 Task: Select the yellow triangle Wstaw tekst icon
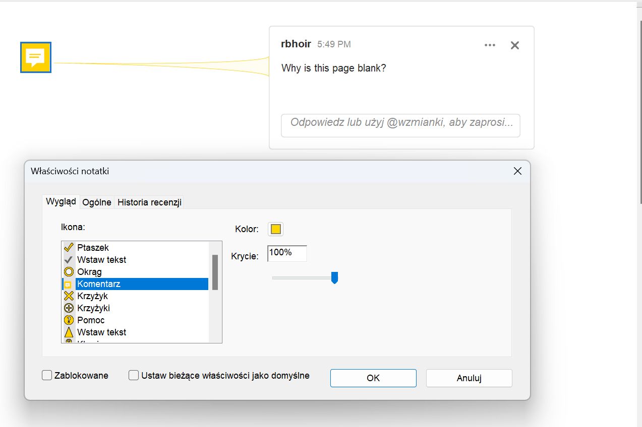[101, 332]
